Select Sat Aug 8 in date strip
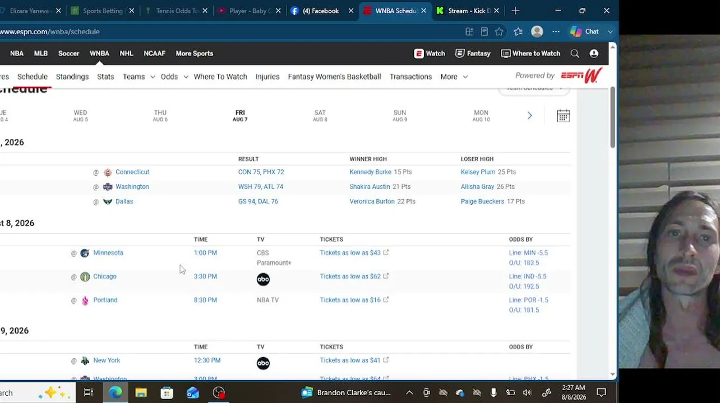Viewport: 720px width, 403px height. click(320, 115)
